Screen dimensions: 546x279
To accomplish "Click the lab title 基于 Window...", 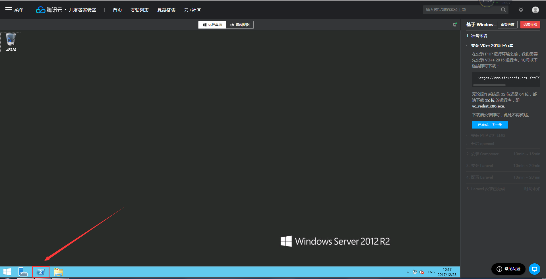I will 481,25.
